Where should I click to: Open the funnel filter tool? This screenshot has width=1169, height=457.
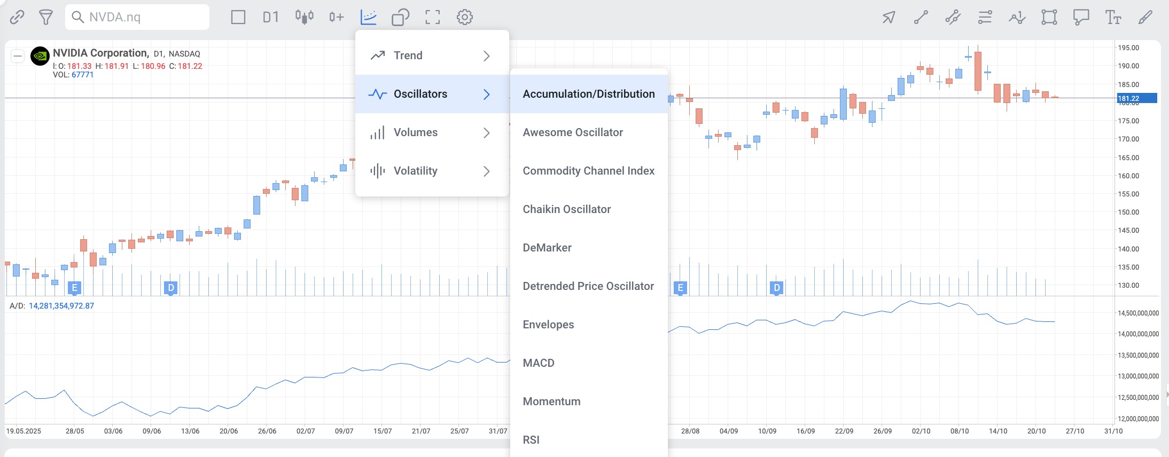pyautogui.click(x=46, y=17)
